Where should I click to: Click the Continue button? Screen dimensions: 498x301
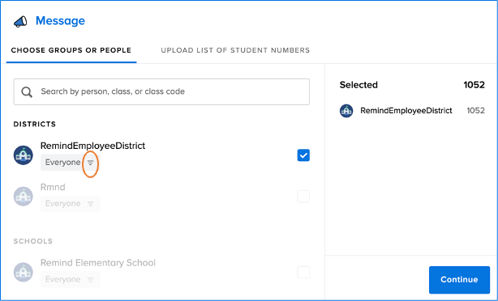(459, 280)
